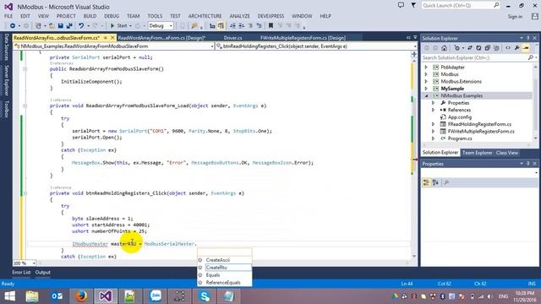Click the Start debugging button
541x304 pixels.
click(x=118, y=26)
